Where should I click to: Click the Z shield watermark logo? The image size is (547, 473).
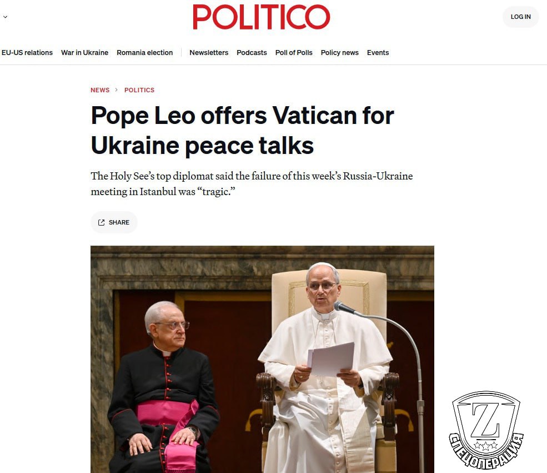485,430
